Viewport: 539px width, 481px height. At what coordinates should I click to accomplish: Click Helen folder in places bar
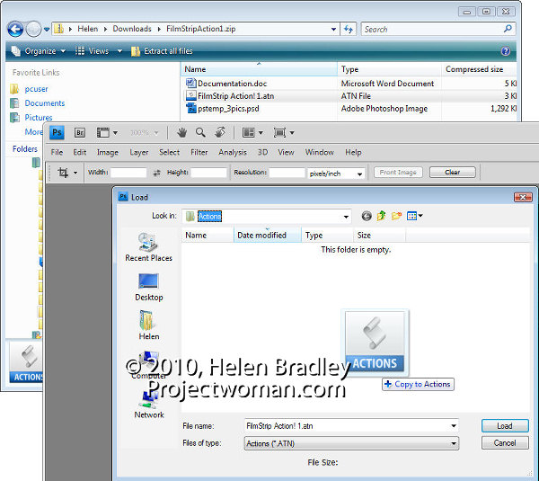(x=148, y=325)
